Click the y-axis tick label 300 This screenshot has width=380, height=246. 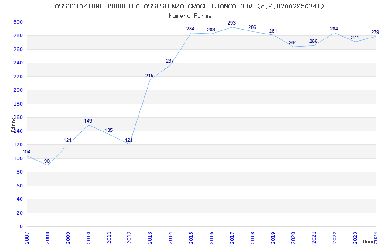[x=18, y=22]
